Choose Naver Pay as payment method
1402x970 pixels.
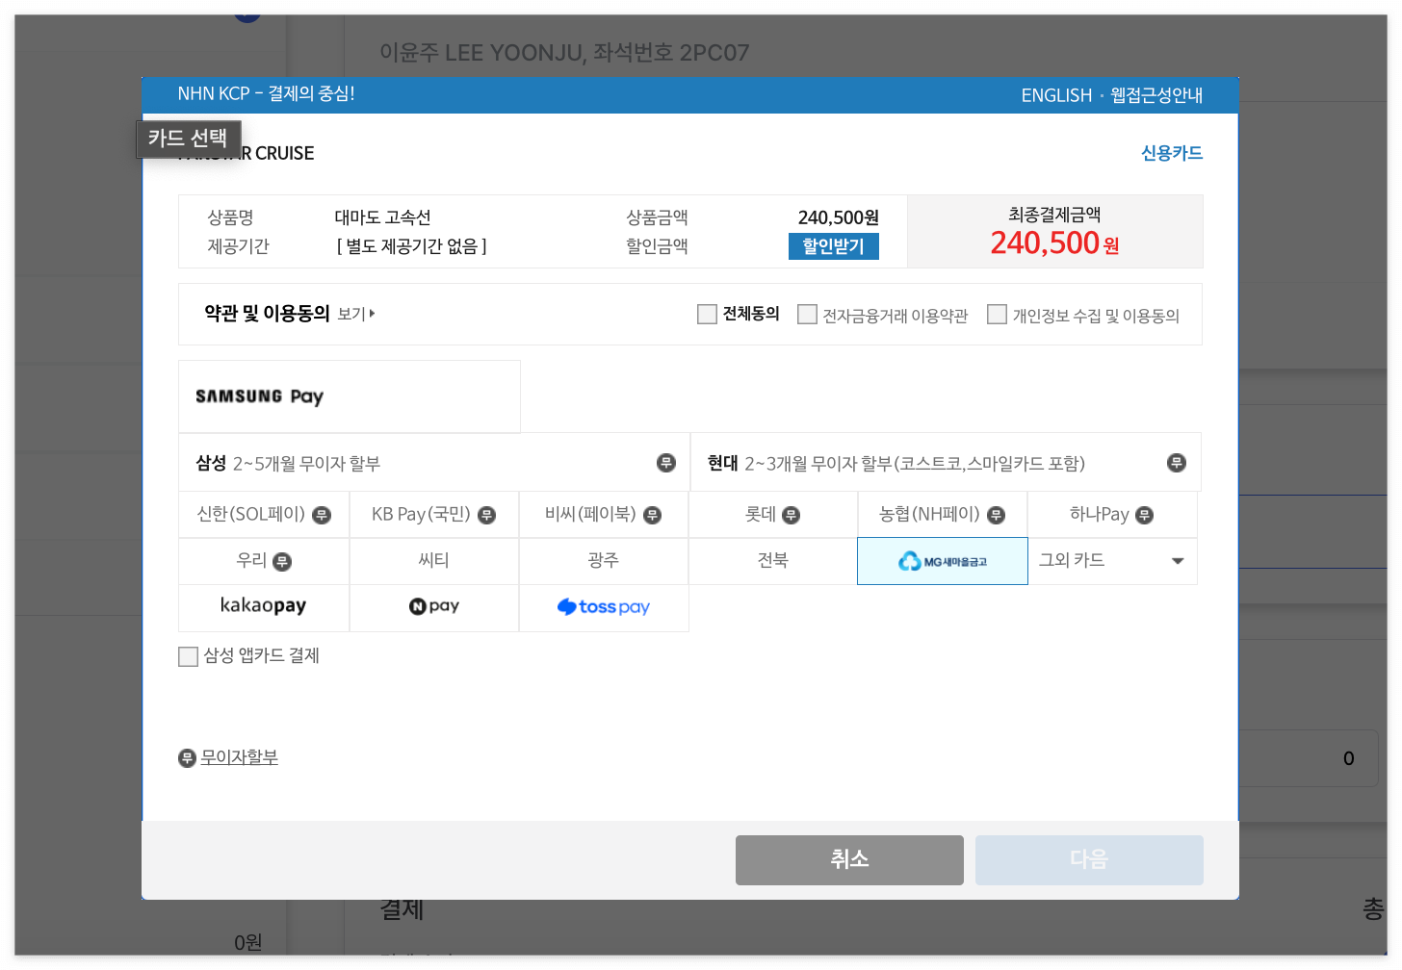[433, 607]
